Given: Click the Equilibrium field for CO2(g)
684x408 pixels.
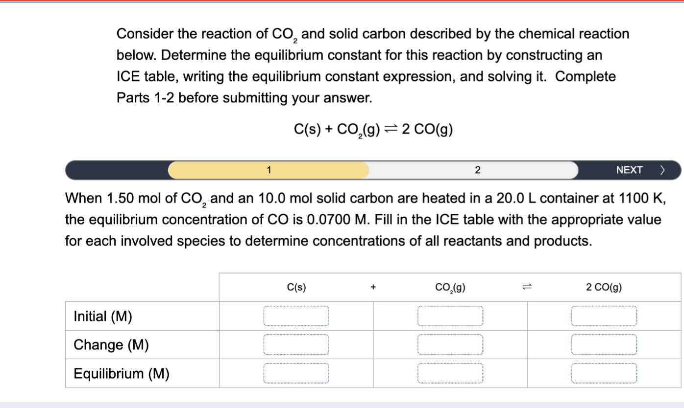Looking at the screenshot, I should [450, 373].
